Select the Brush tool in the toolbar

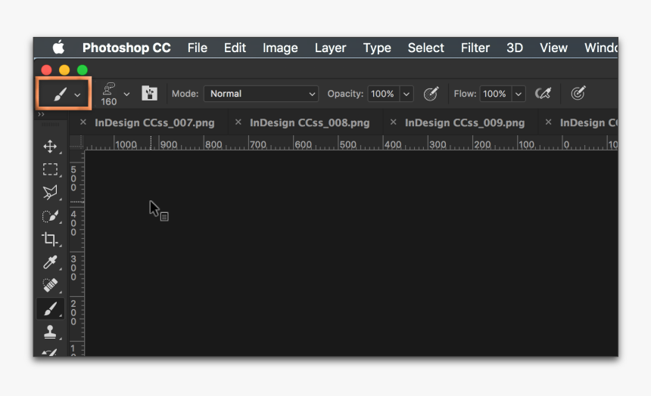click(50, 309)
